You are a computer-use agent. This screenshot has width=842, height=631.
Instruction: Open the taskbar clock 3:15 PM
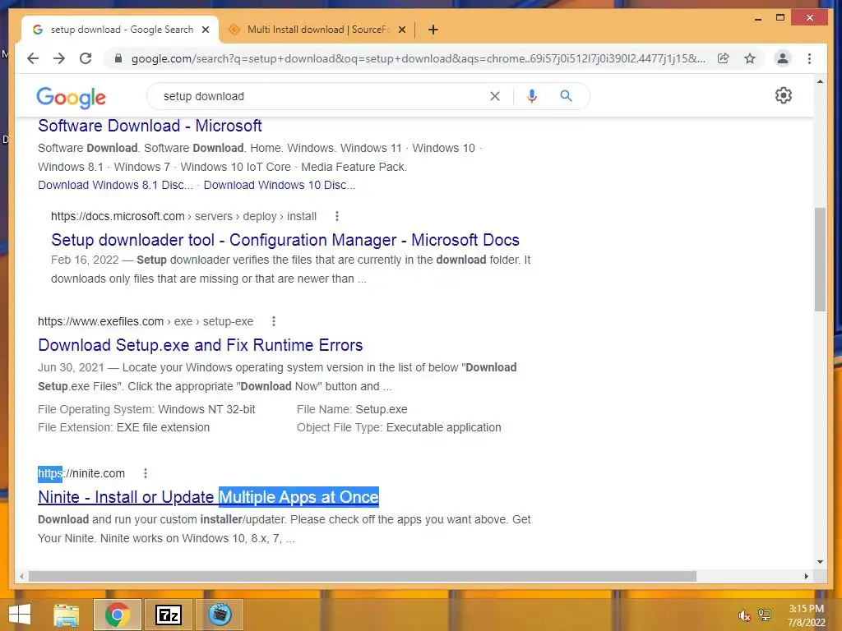[806, 615]
